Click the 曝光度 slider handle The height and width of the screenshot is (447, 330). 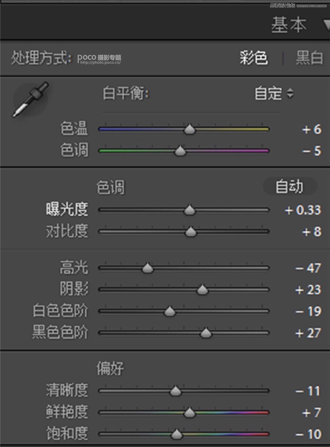point(189,210)
